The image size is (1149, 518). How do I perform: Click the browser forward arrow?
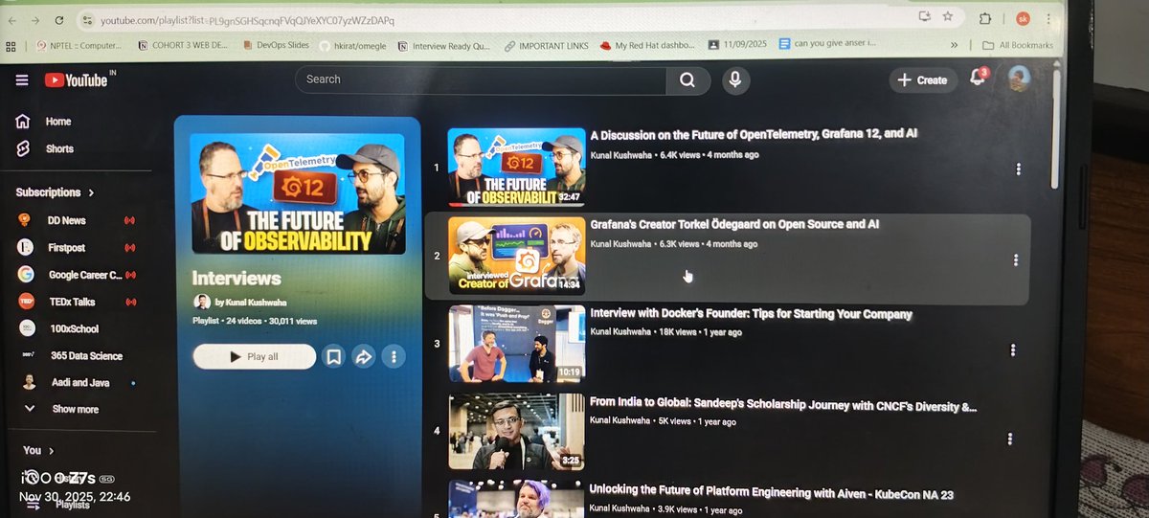click(34, 20)
